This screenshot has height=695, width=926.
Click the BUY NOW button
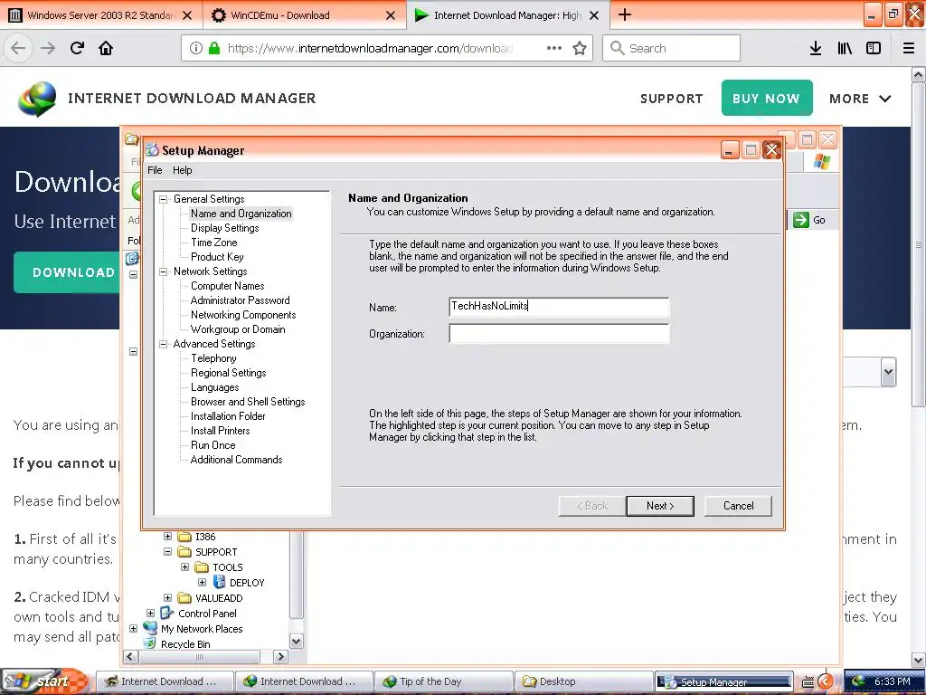(x=767, y=98)
